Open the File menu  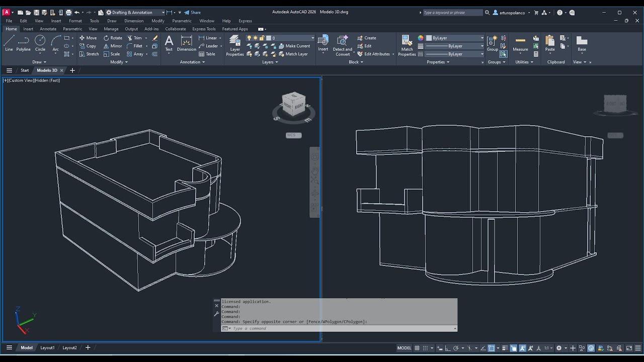tap(9, 21)
